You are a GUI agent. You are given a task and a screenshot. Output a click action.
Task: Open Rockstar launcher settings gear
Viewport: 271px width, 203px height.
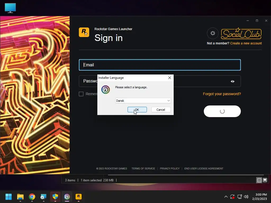coord(213,33)
